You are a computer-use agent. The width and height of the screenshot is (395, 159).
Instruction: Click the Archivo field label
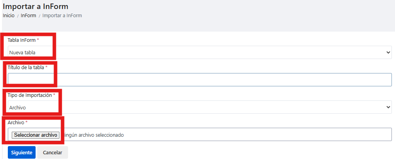pyautogui.click(x=16, y=123)
